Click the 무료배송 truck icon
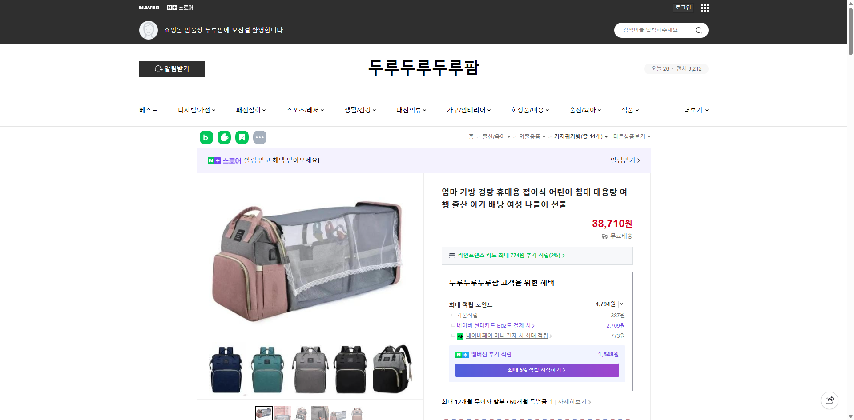The height and width of the screenshot is (420, 854). (x=604, y=236)
